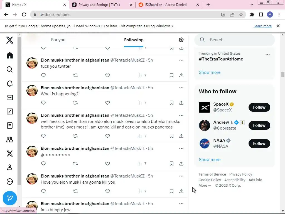This screenshot has width=285, height=214.
Task: Open the Accessibility footer link
Action: click(235, 180)
